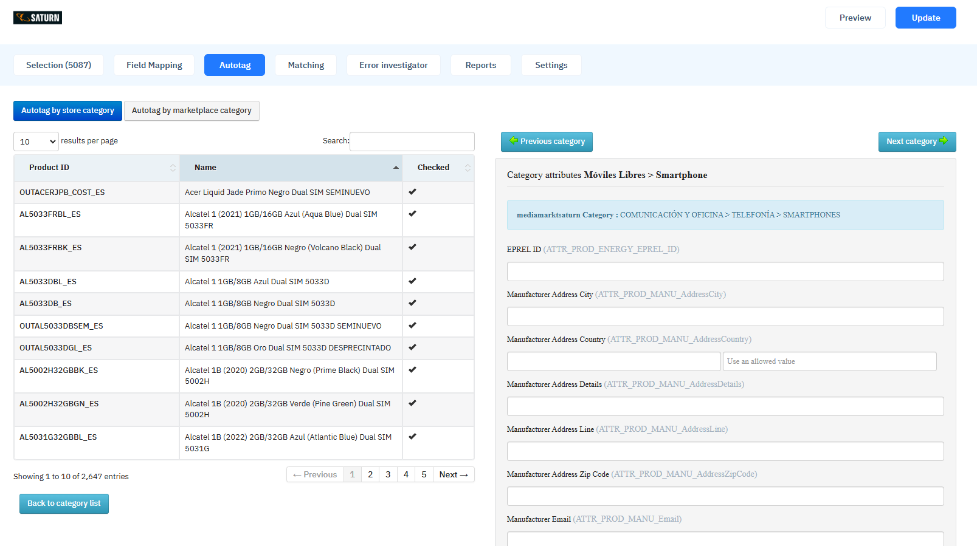Click Manufacturer Address Line input
The height and width of the screenshot is (546, 977).
(x=725, y=451)
